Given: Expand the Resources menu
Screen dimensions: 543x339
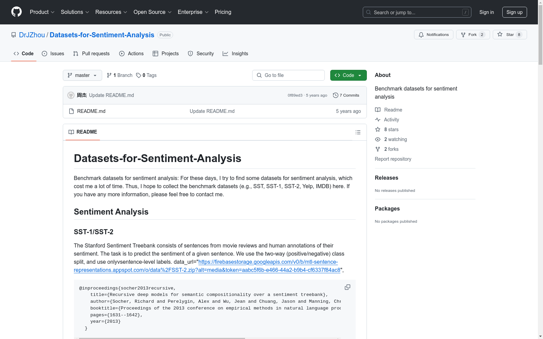Looking at the screenshot, I should (111, 12).
